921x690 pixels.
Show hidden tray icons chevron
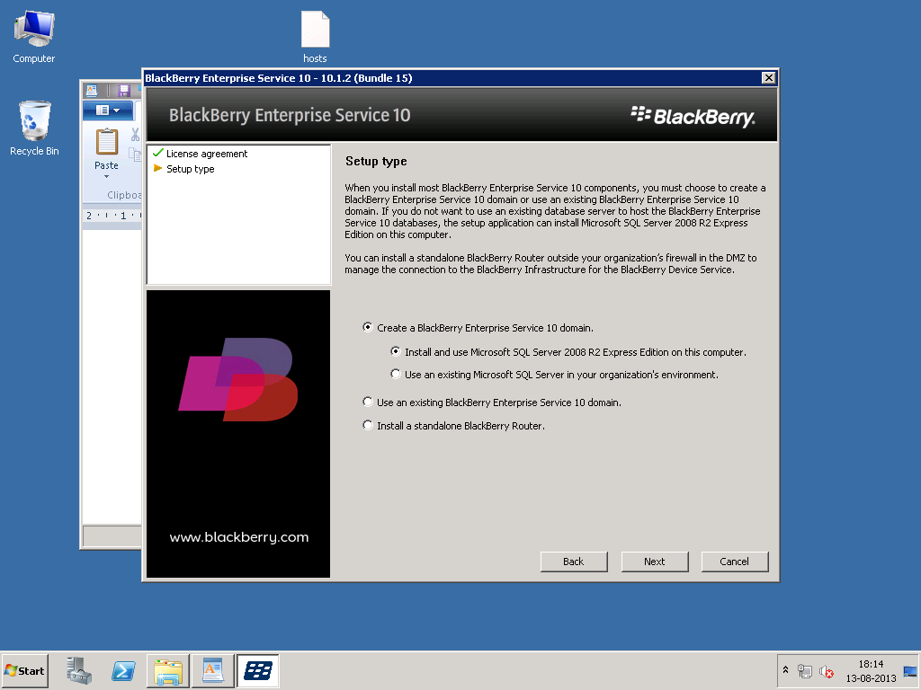pyautogui.click(x=785, y=670)
